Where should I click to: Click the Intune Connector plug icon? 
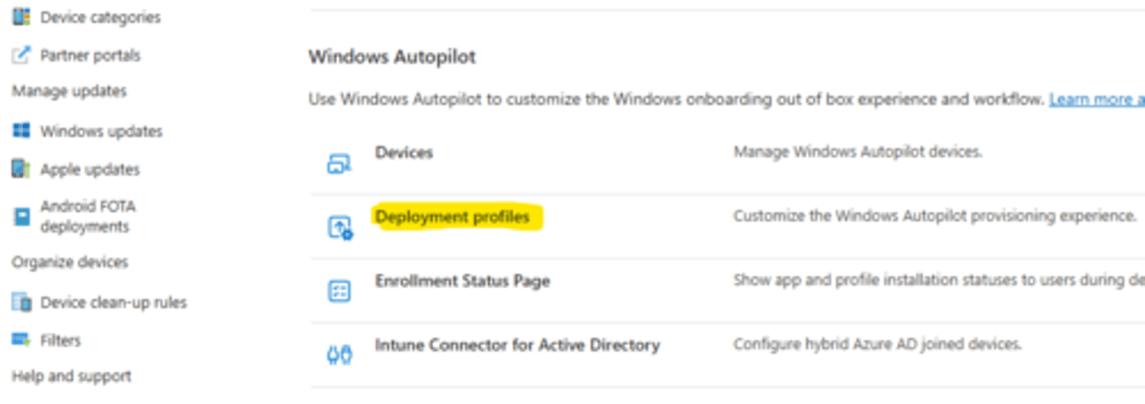coord(340,356)
